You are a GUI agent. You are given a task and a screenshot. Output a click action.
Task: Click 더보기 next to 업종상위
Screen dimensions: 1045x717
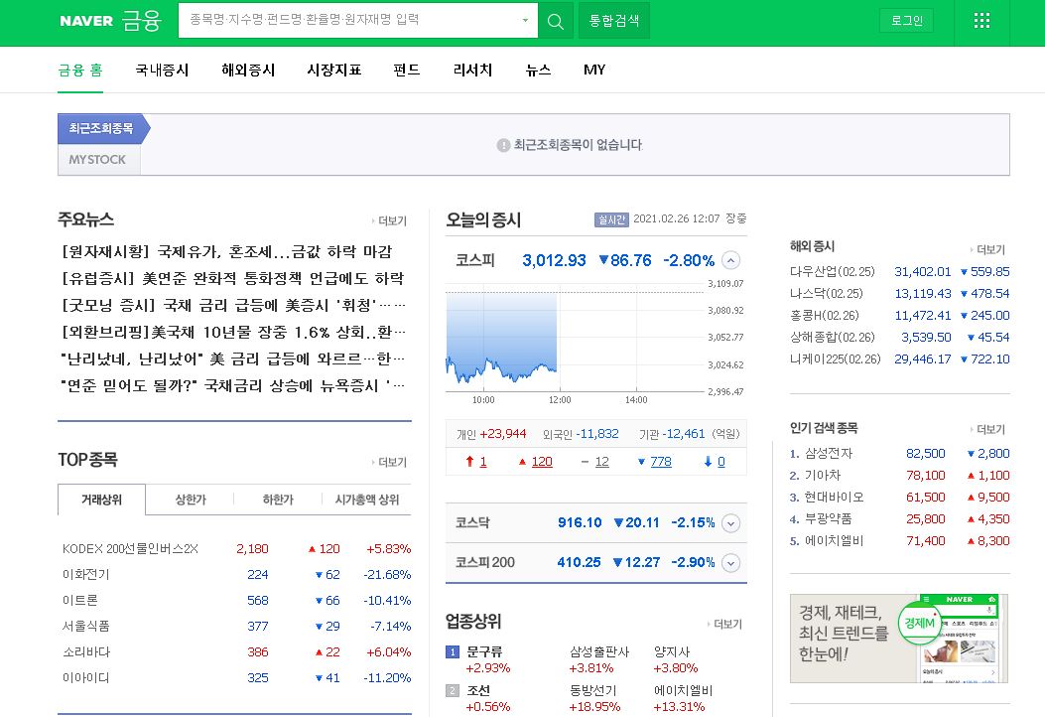(x=725, y=625)
